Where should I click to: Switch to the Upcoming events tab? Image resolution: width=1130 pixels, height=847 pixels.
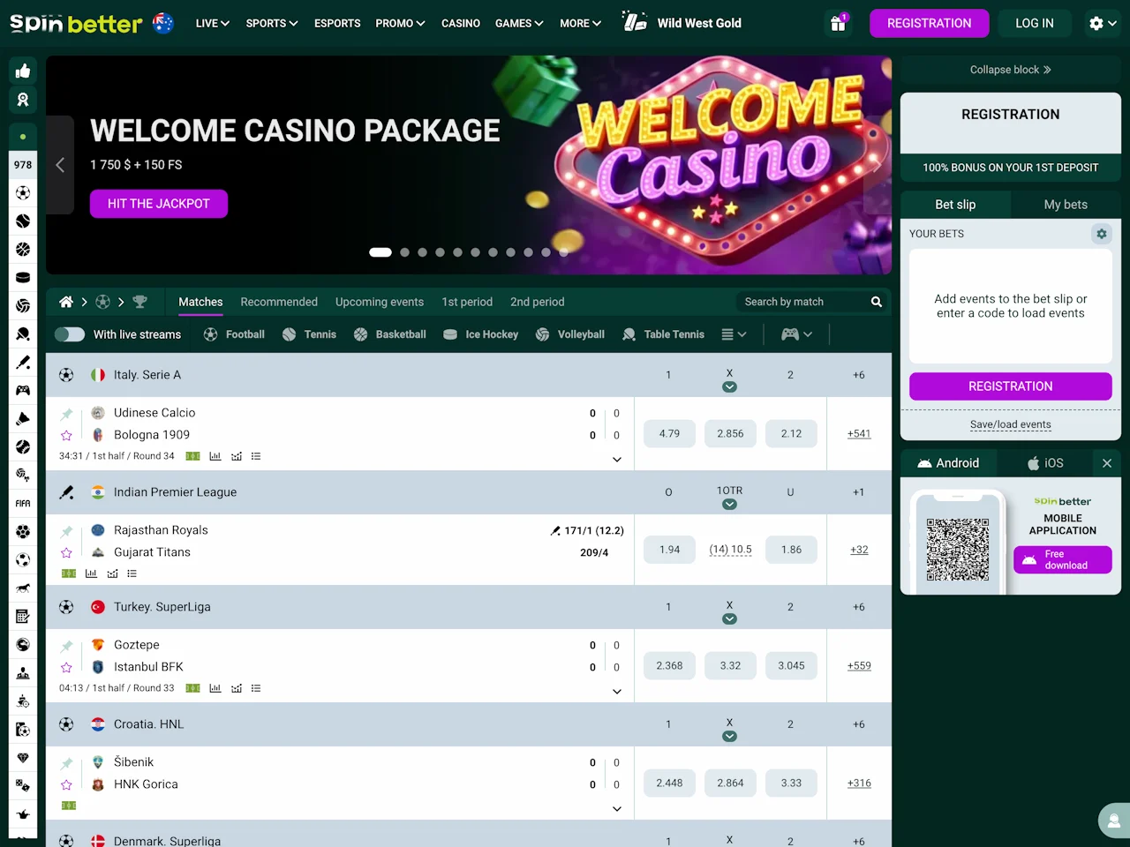tap(380, 302)
